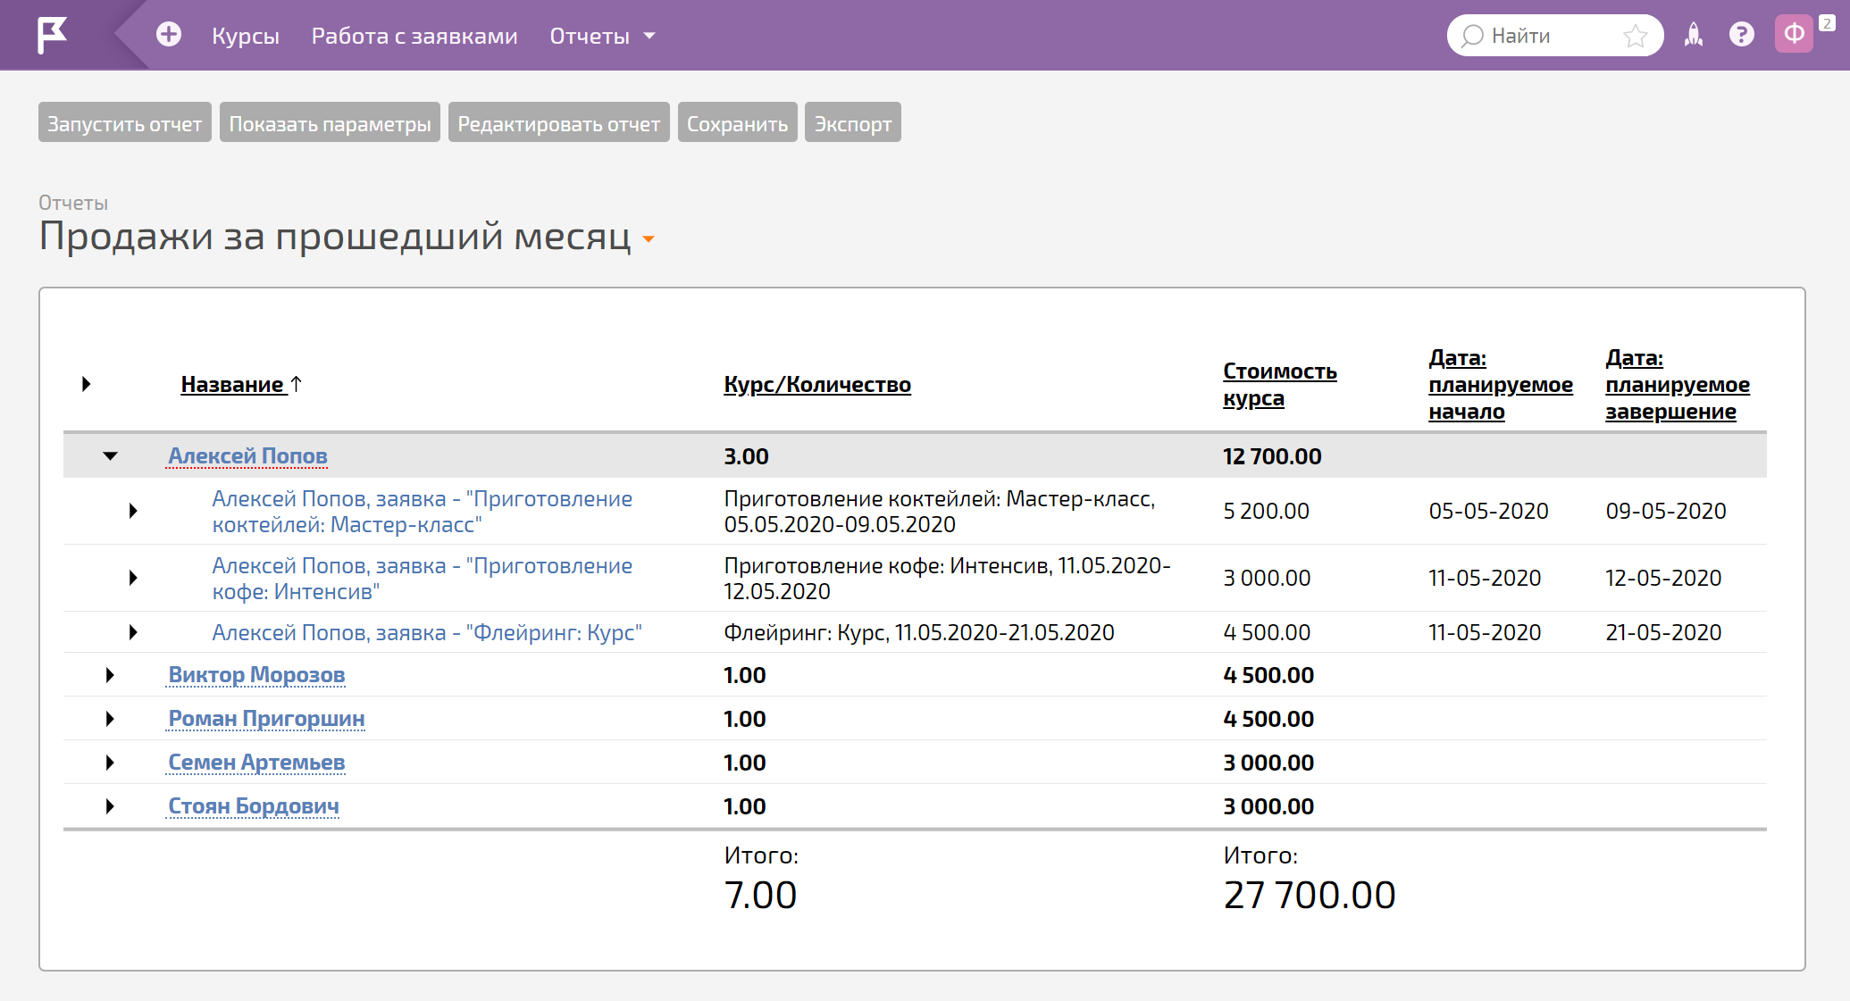1850x1001 pixels.
Task: Click the Экспорт button
Action: click(853, 123)
